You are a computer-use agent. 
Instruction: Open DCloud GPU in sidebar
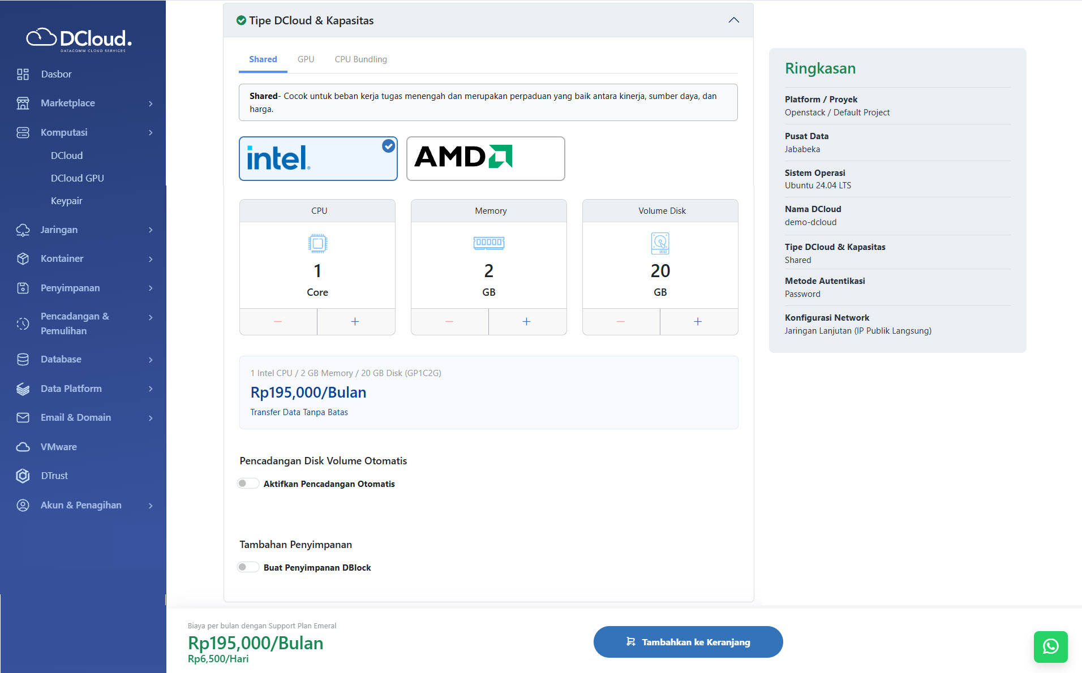pos(78,178)
